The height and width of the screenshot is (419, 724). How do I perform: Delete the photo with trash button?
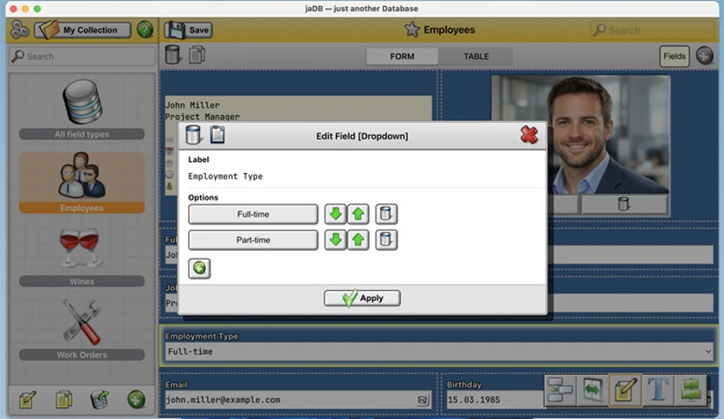click(624, 204)
